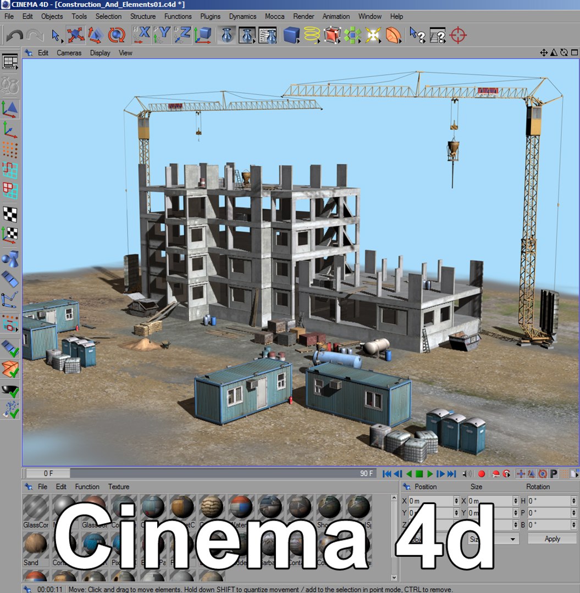Toggle position keyframe recording icon
Image resolution: width=580 pixels, height=593 pixels.
coord(521,473)
